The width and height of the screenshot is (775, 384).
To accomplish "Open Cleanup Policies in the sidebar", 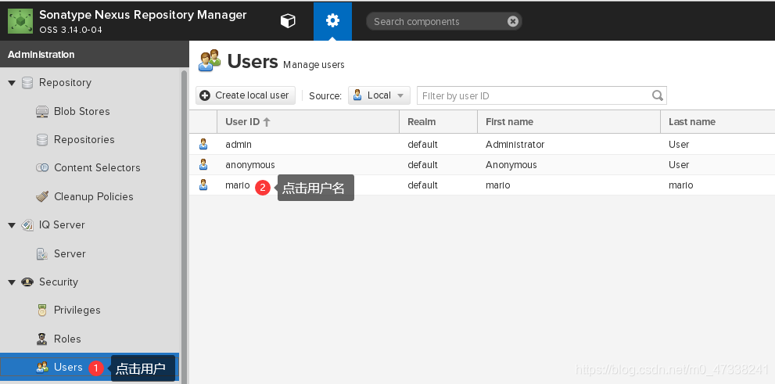I will coord(93,197).
